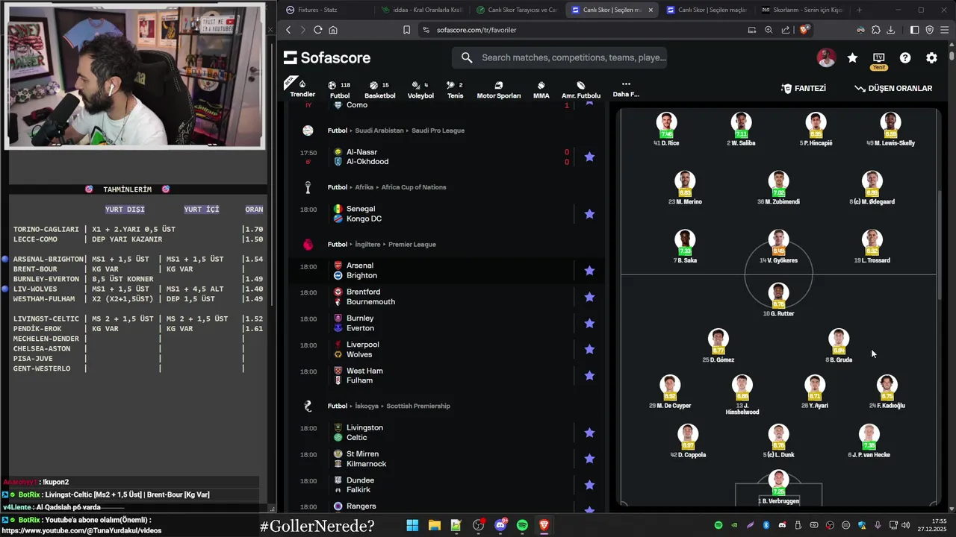Viewport: 956px width, 537px height.
Task: Select the Voleybol sport icon
Action: click(420, 89)
